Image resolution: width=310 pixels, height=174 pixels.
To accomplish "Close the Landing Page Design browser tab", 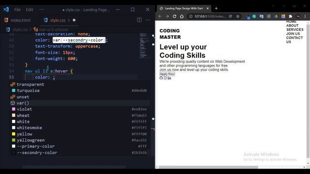I will tap(208, 9).
